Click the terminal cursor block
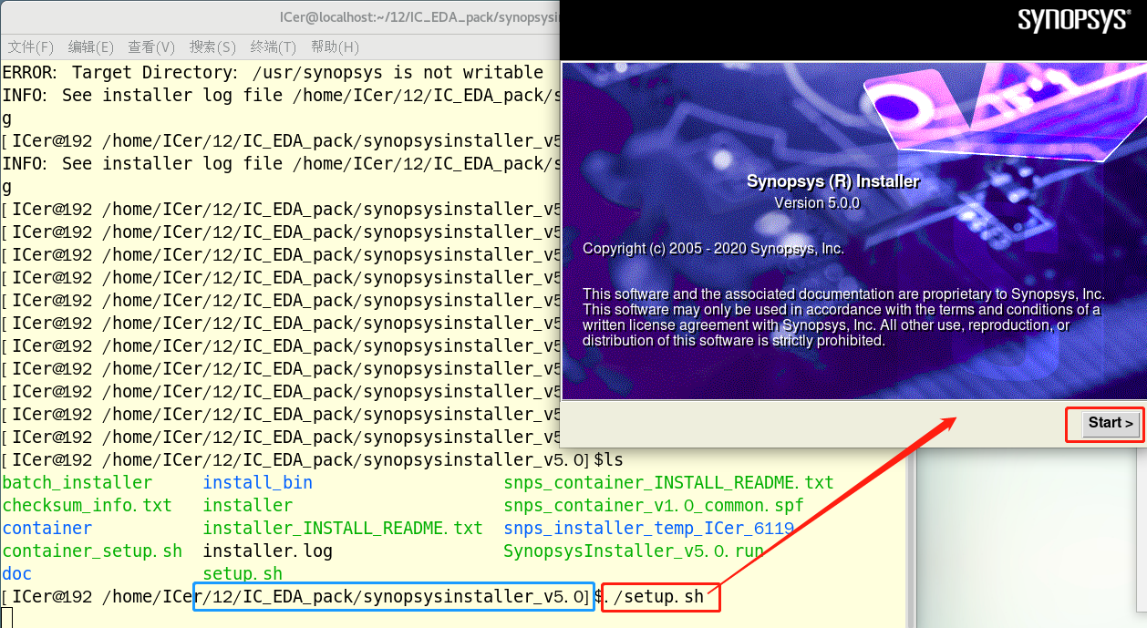 pos(7,618)
